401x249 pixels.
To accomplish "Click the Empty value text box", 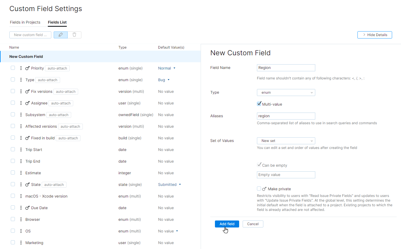I will pyautogui.click(x=286, y=175).
